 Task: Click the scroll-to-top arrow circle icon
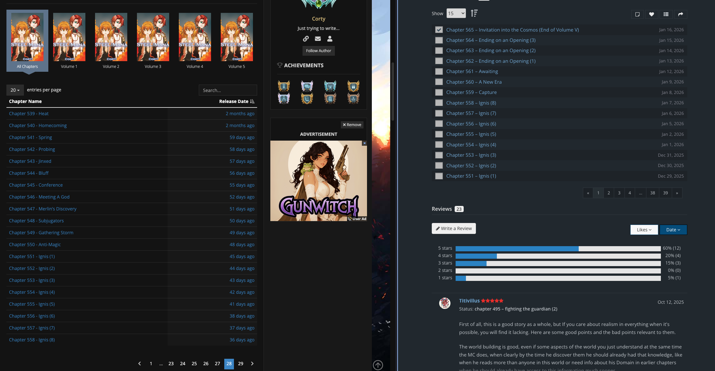[x=378, y=365]
